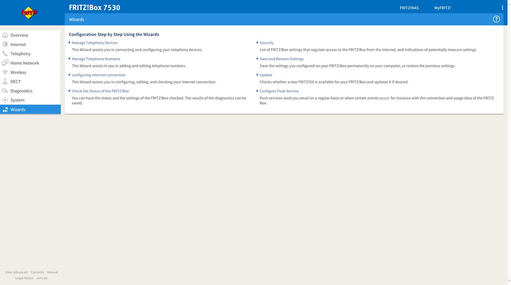The width and height of the screenshot is (511, 285).
Task: Click the arrow beside Manage Telephony Devices
Action: pos(69,43)
